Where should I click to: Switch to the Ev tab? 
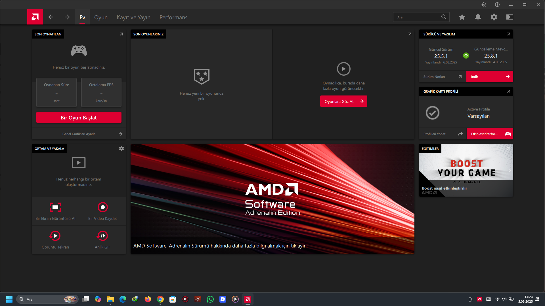82,17
